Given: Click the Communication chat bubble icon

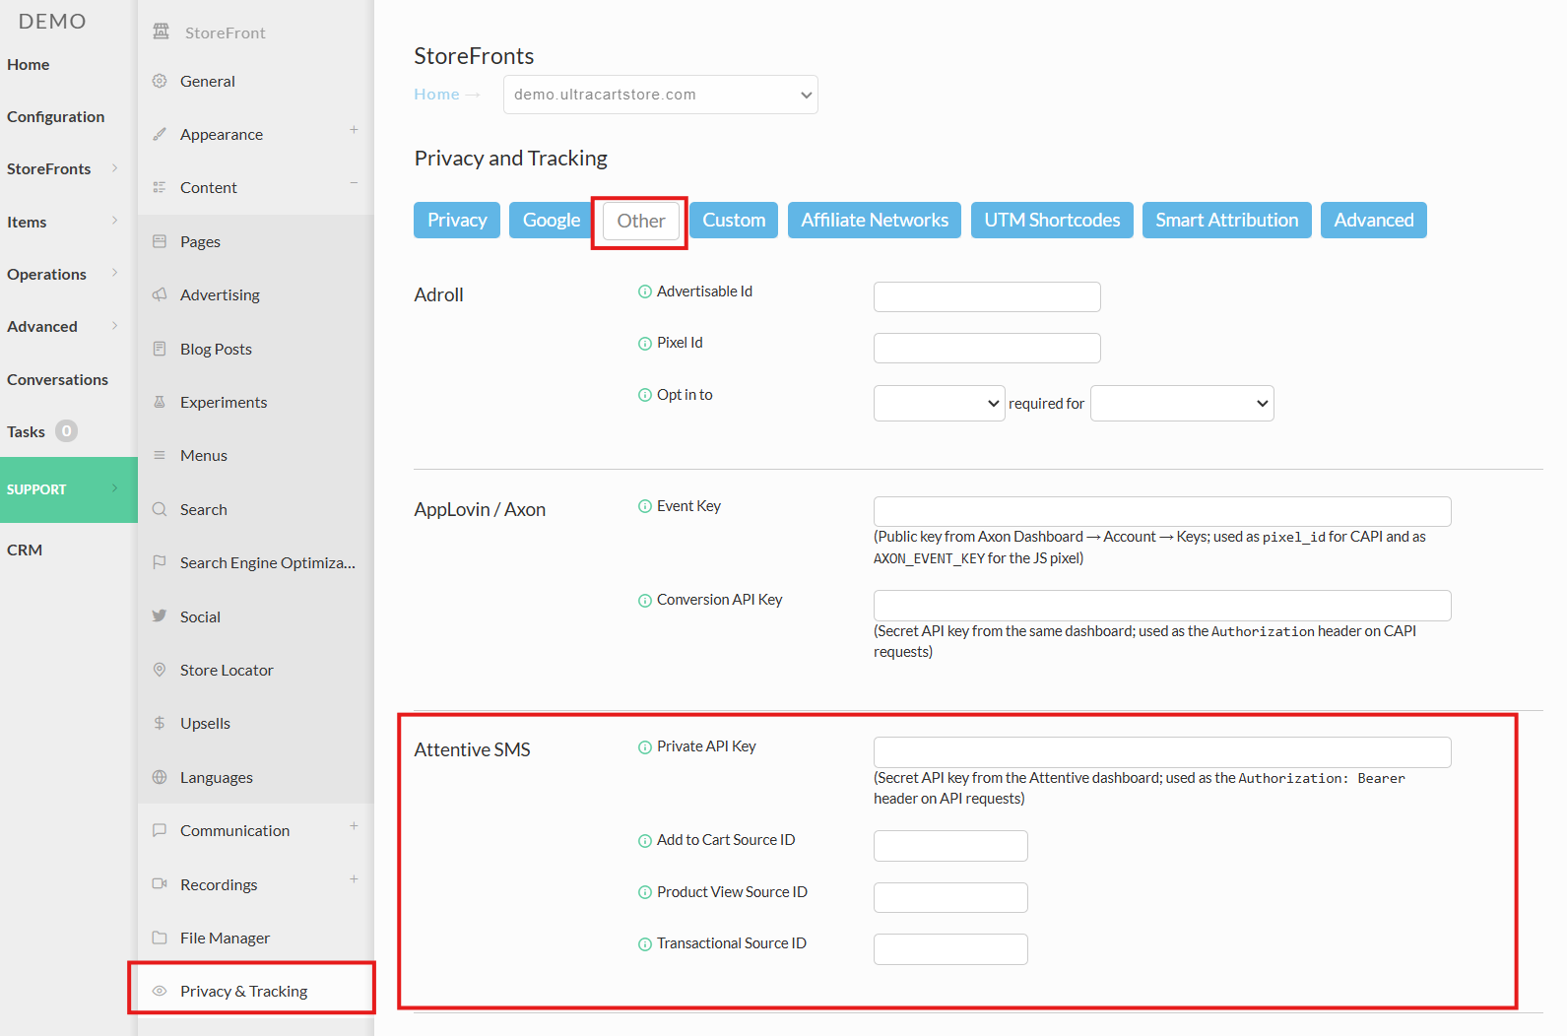Looking at the screenshot, I should coord(160,830).
